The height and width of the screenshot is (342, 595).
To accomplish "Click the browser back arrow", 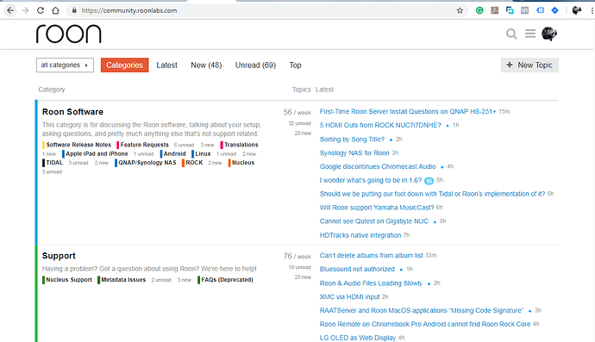I will pyautogui.click(x=10, y=10).
